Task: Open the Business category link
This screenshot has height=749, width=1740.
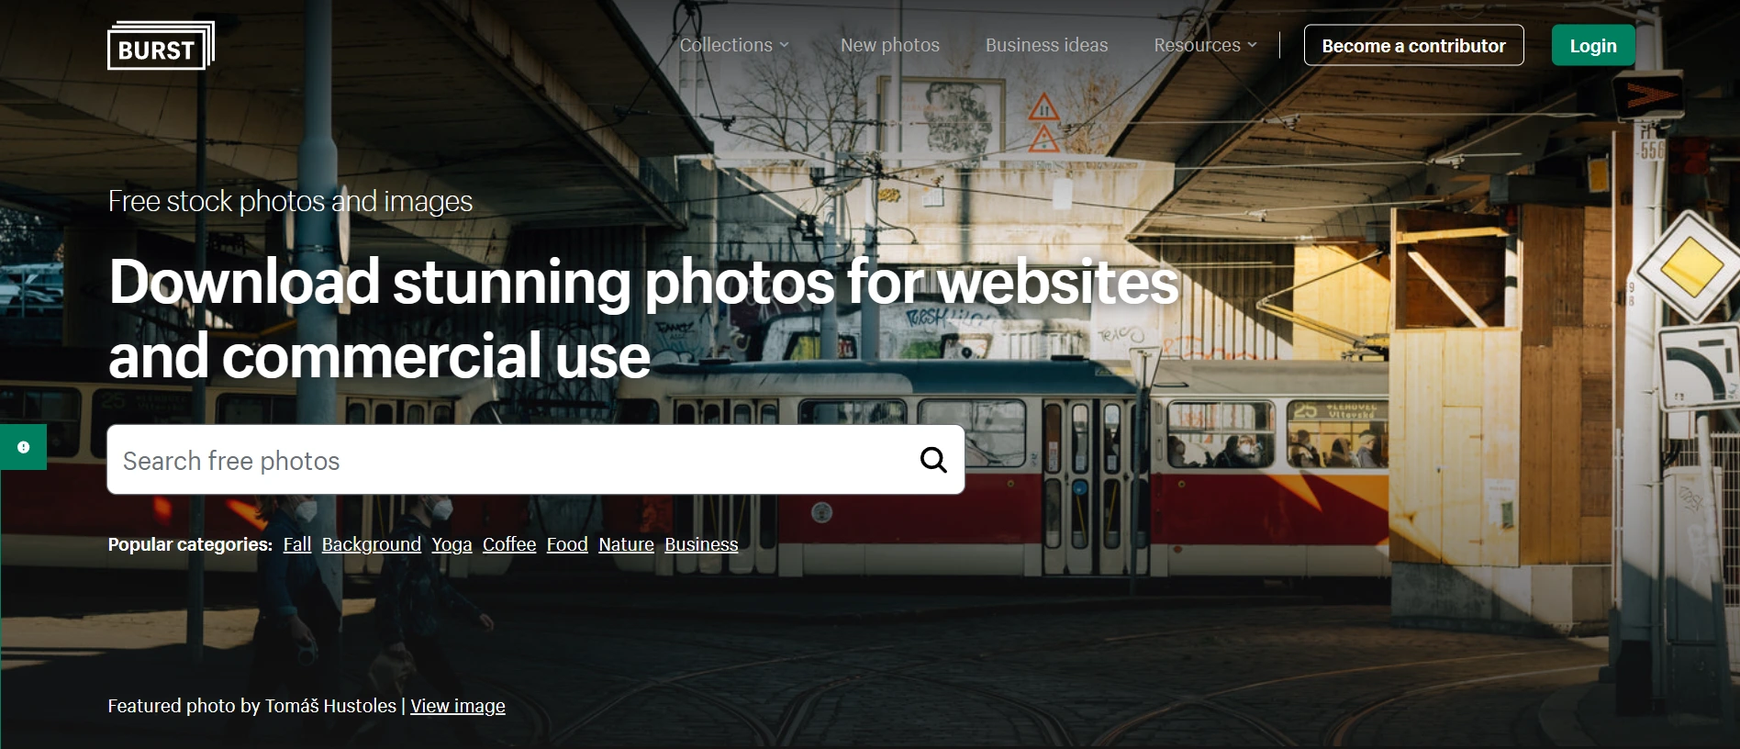Action: tap(701, 544)
